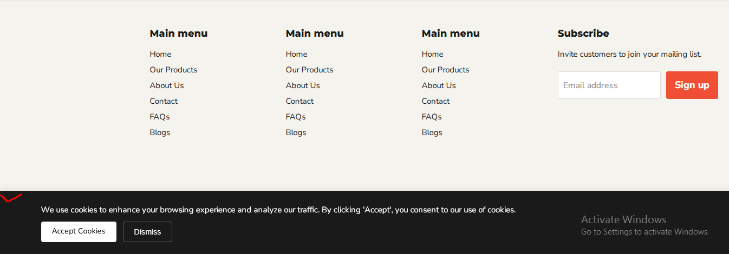Open Home in the first Main menu column

160,54
